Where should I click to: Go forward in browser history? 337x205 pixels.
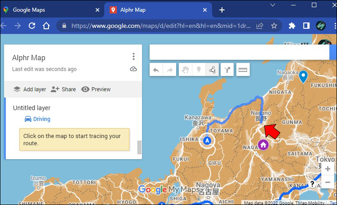18,26
